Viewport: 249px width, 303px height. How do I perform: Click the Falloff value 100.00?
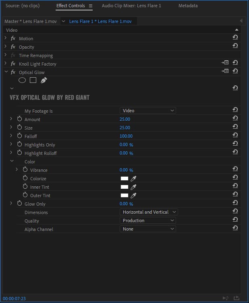126,136
